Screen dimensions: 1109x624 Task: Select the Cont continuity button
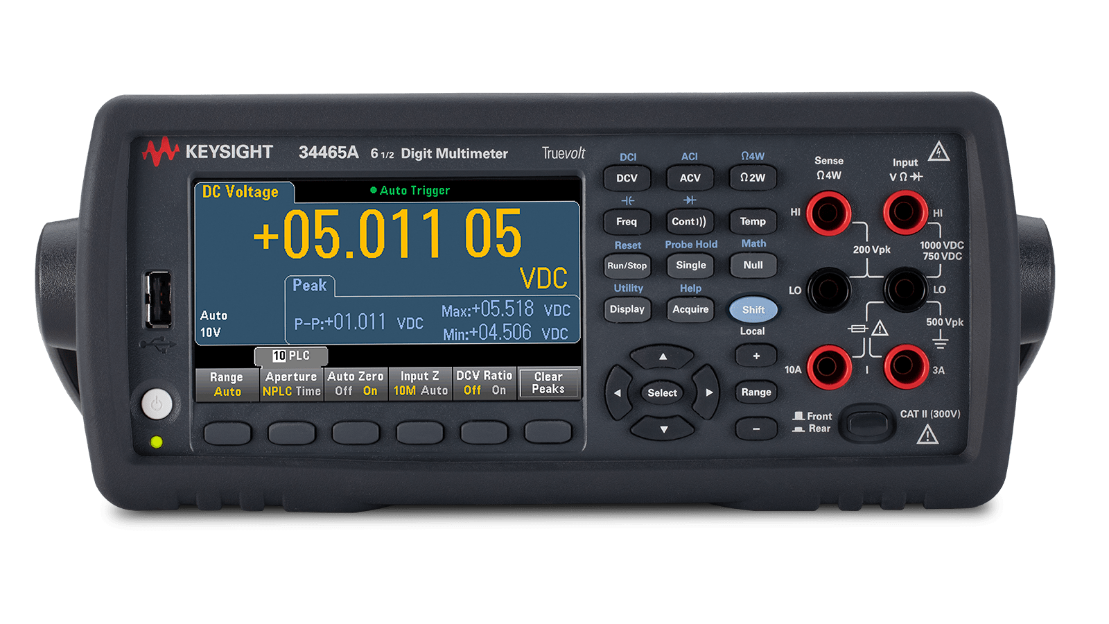pyautogui.click(x=690, y=222)
